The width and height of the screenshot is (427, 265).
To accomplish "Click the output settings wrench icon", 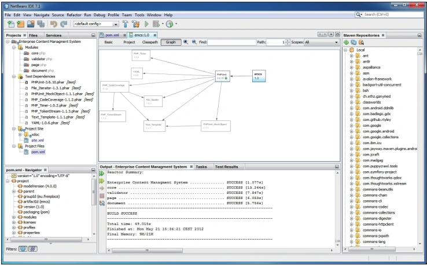I will 102,203.
